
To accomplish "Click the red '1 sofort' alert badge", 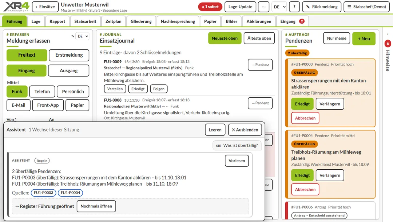I will (210, 7).
